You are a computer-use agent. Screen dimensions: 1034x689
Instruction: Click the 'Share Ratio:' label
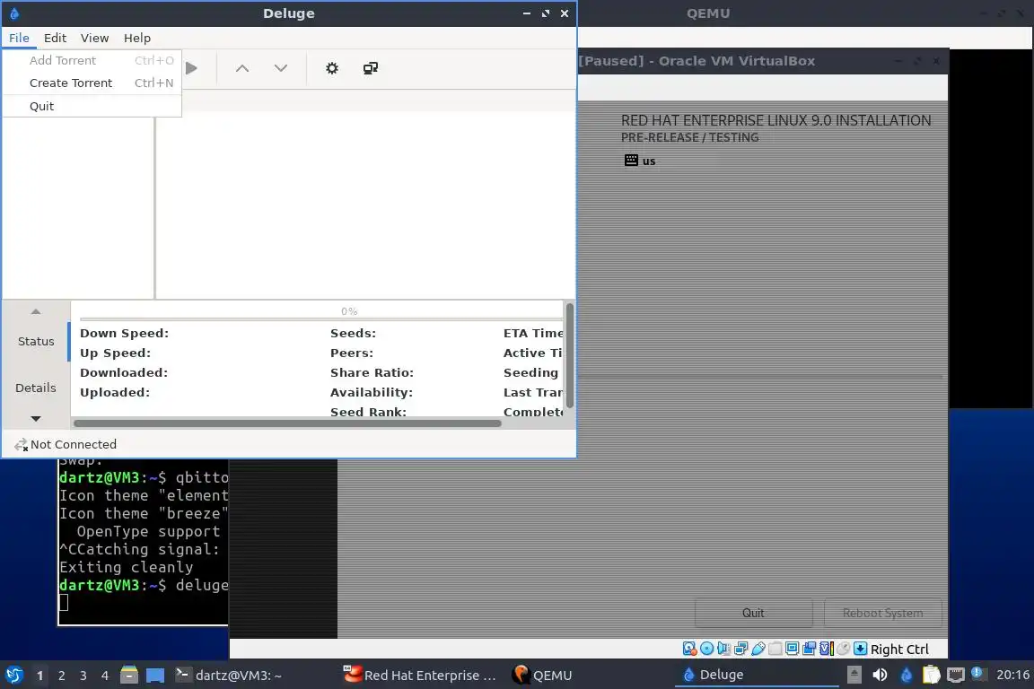coord(372,373)
